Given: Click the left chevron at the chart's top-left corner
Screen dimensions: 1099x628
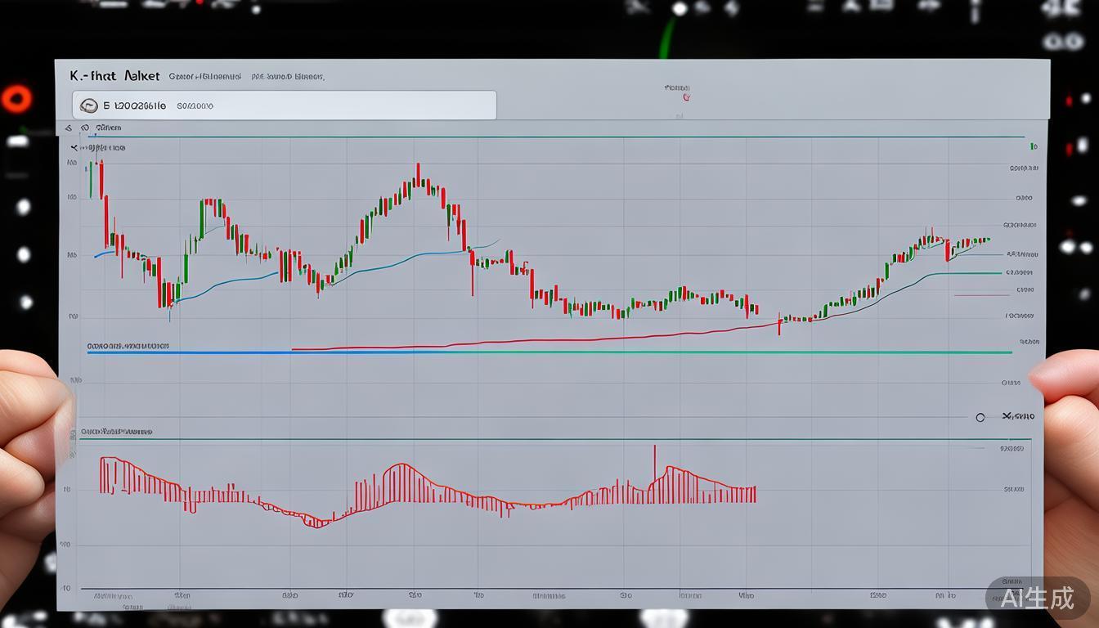Looking at the screenshot, I should pyautogui.click(x=74, y=148).
